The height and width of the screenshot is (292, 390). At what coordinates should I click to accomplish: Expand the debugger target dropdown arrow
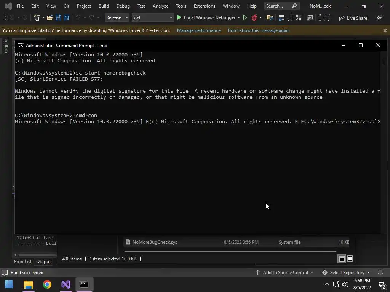(239, 17)
